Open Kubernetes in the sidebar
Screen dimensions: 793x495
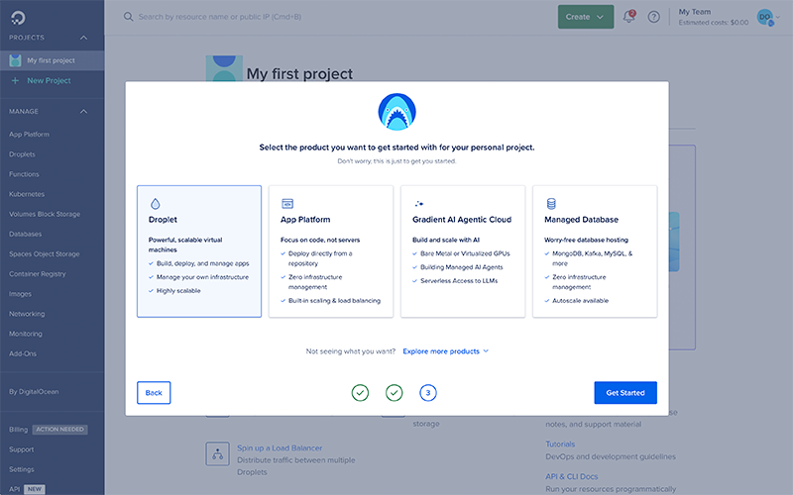(x=27, y=194)
